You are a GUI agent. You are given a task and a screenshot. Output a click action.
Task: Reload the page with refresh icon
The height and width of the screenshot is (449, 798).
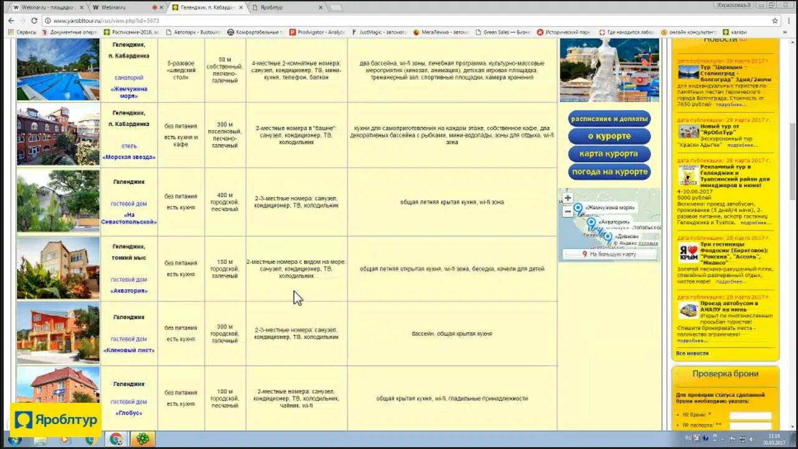pos(34,21)
